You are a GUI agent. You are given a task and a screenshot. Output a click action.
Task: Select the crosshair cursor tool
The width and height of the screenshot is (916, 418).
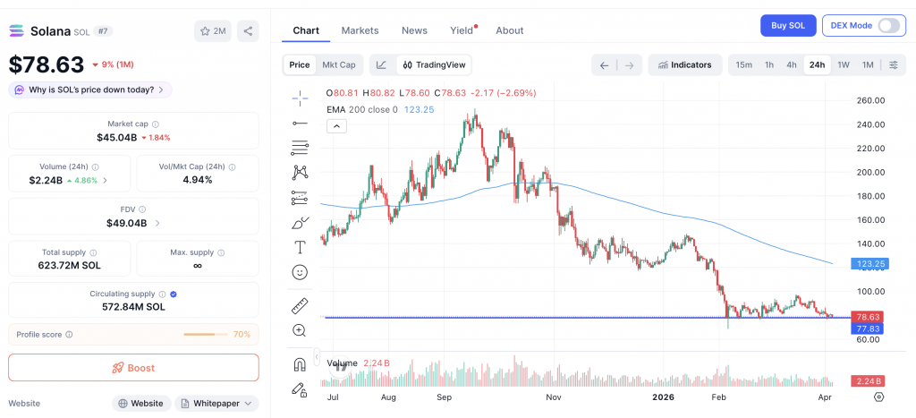click(x=300, y=98)
